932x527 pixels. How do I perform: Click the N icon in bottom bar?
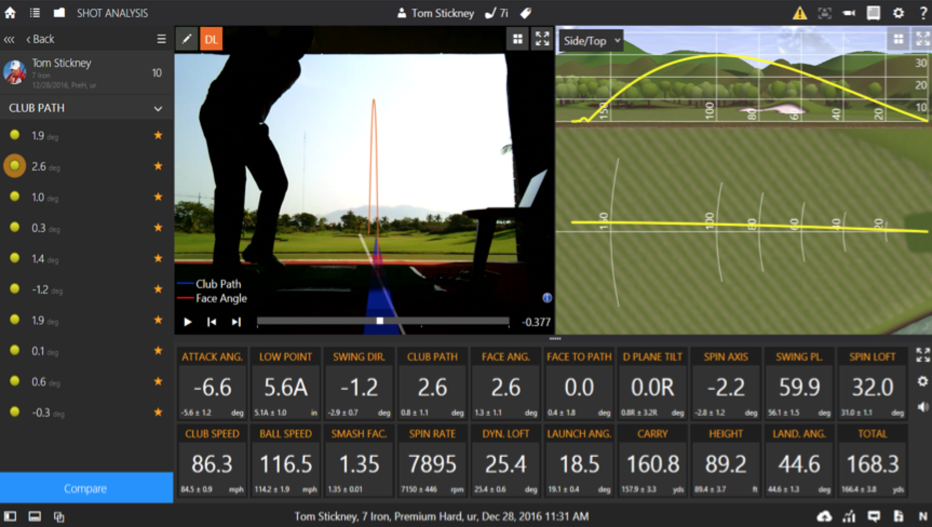pyautogui.click(x=923, y=517)
